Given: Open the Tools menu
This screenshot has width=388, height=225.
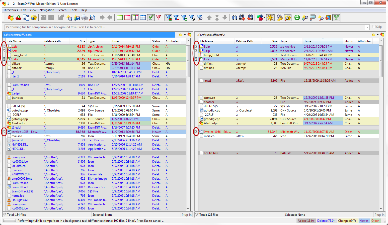Looking at the screenshot, I should coord(73,10).
